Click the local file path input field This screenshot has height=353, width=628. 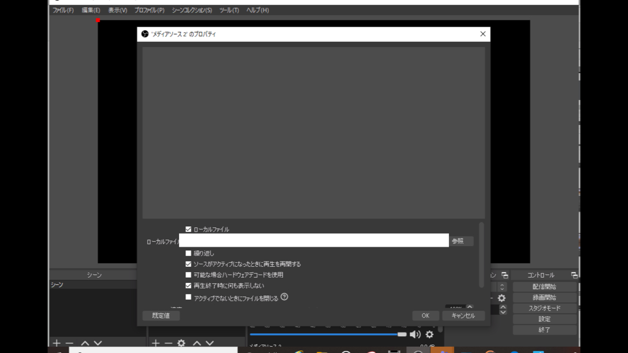[314, 241]
